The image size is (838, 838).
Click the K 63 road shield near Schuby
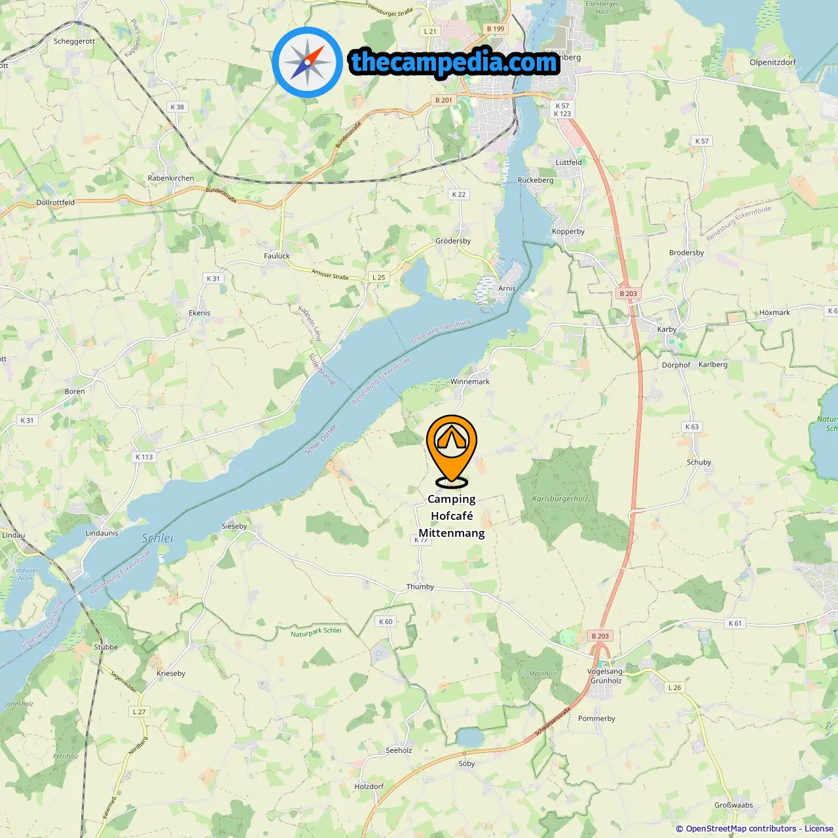692,427
